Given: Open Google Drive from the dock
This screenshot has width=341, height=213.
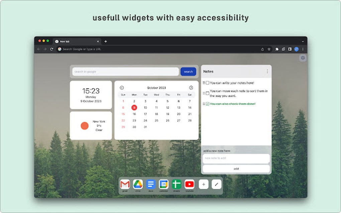Looking at the screenshot, I should [138, 184].
